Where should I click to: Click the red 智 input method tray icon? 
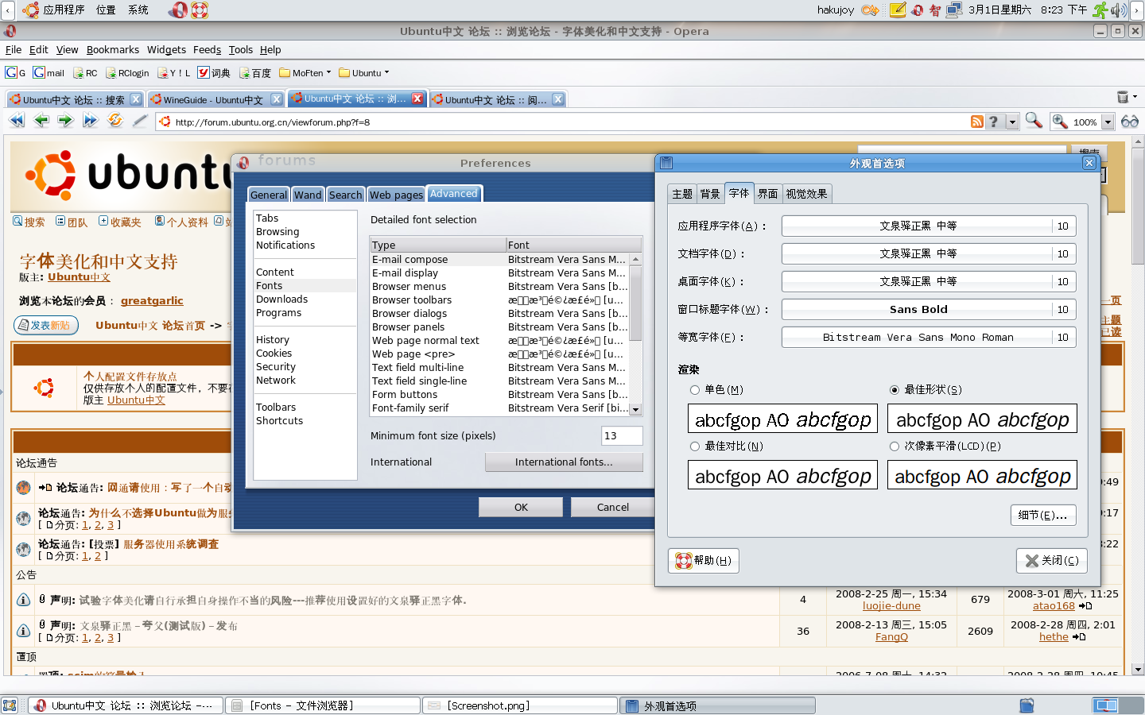click(x=935, y=10)
